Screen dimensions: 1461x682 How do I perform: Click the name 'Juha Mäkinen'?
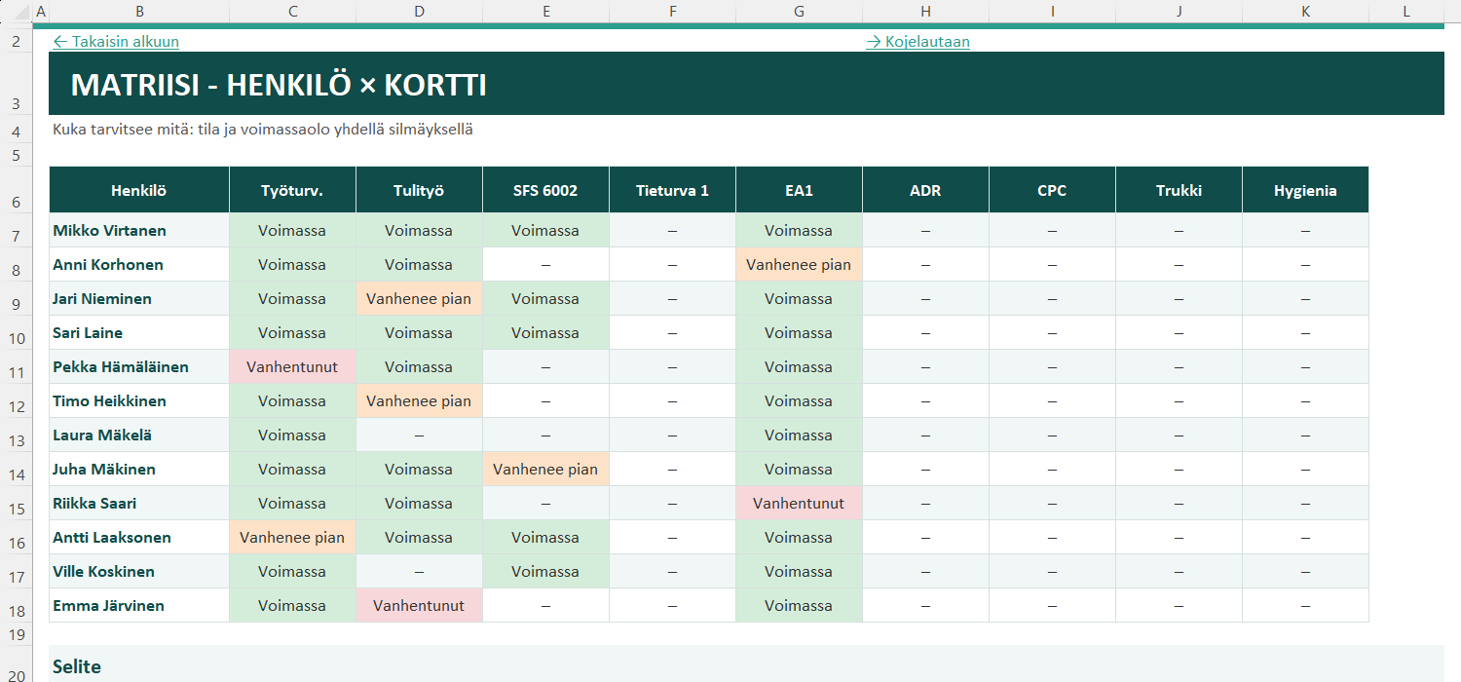(104, 470)
